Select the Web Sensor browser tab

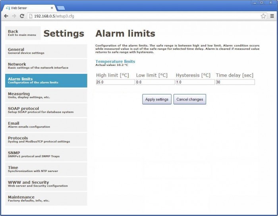point(28,8)
